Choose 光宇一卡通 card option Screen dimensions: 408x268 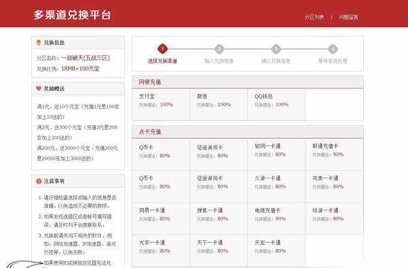click(x=161, y=250)
